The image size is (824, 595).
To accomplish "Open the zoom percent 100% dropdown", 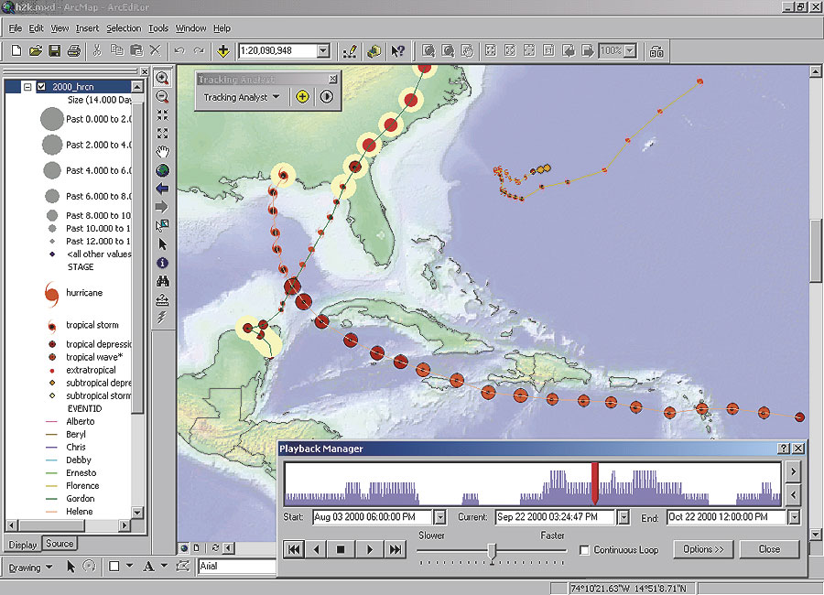I will pos(630,50).
